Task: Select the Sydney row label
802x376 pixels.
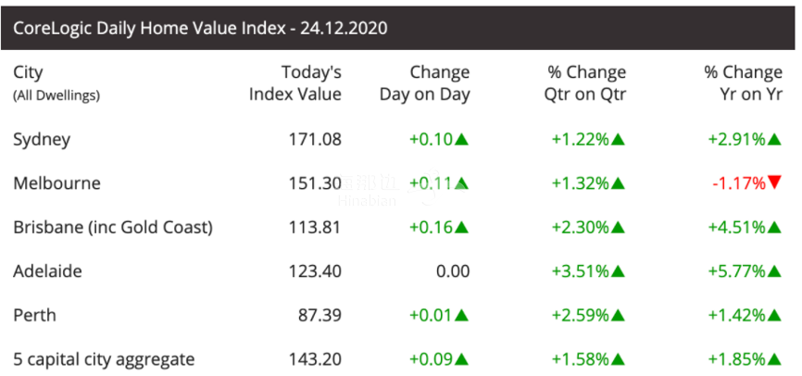Action: (x=42, y=140)
